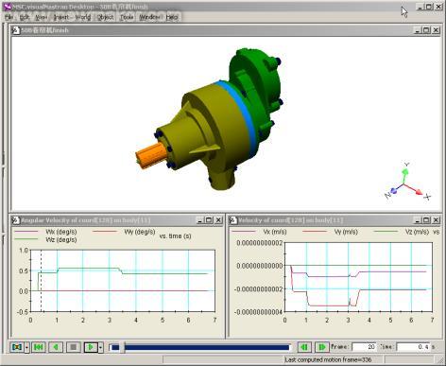Open the Insert menu

click(x=61, y=17)
